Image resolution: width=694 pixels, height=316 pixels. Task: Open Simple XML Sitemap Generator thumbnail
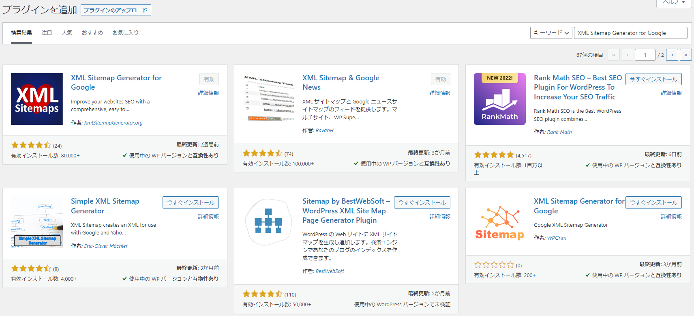point(37,222)
